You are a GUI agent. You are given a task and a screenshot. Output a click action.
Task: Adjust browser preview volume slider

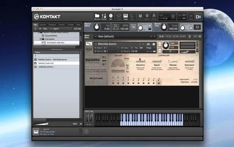[41, 124]
